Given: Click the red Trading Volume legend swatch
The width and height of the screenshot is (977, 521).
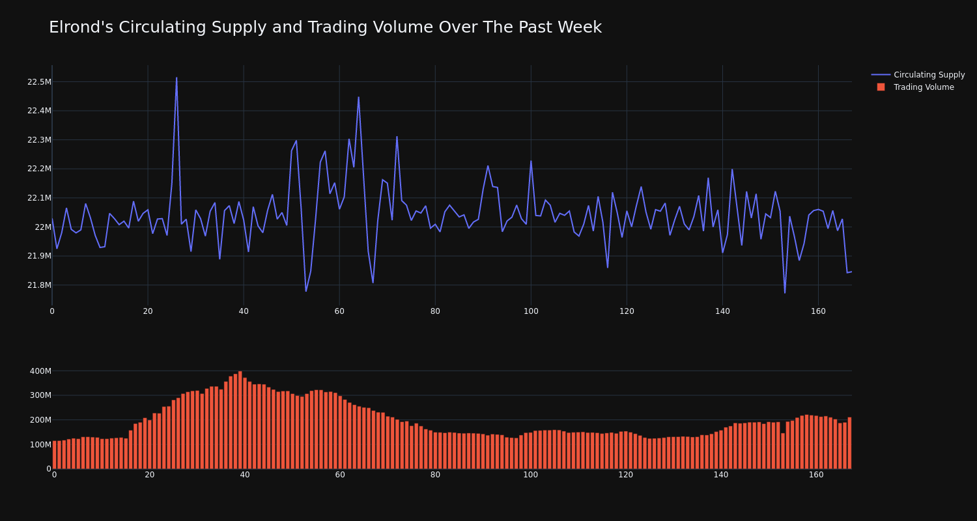Looking at the screenshot, I should click(881, 87).
